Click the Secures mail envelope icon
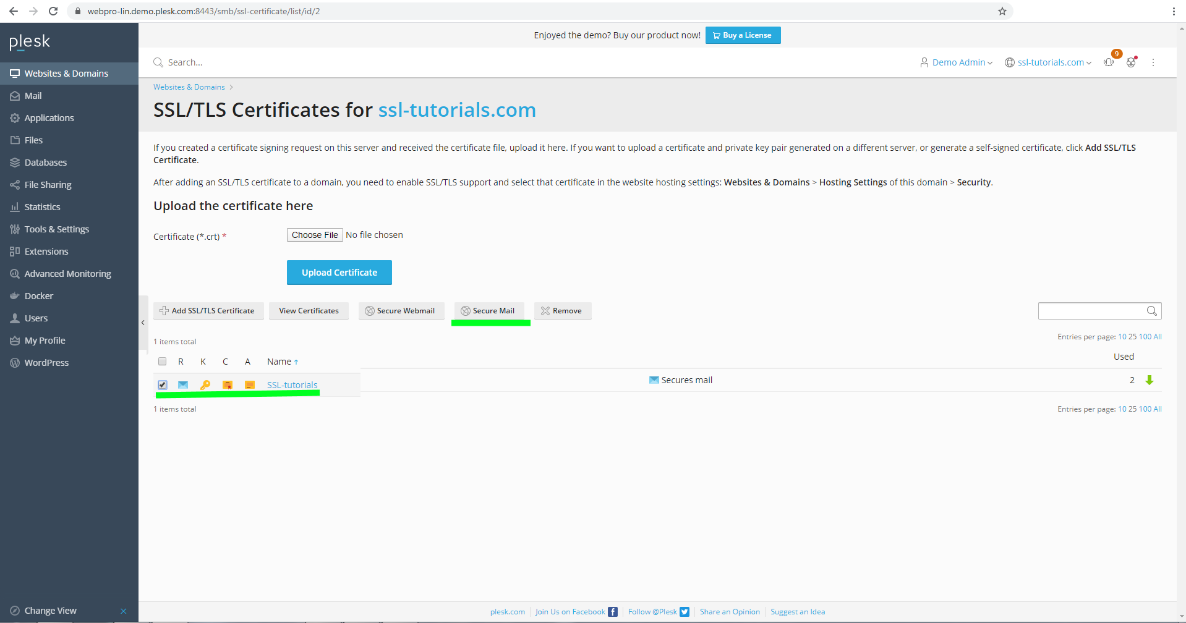 [x=654, y=380]
